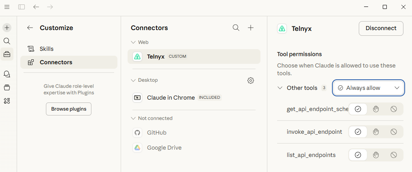412x172 pixels.
Task: Search connectors with magnifier icon
Action: 236,28
